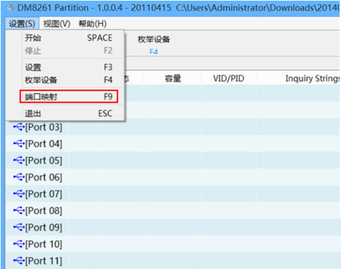Click the USB icon of Port 11
This screenshot has width=341, height=269.
18,261
